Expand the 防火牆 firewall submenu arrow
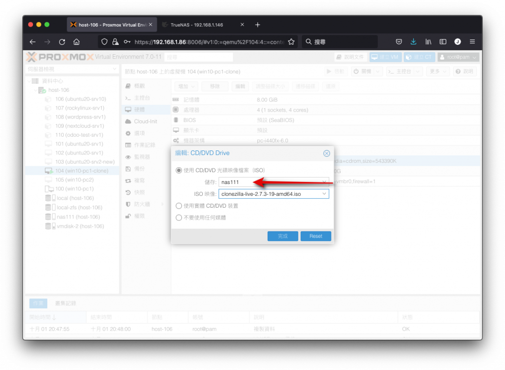Viewport: 505px width, 370px height. pyautogui.click(x=163, y=204)
